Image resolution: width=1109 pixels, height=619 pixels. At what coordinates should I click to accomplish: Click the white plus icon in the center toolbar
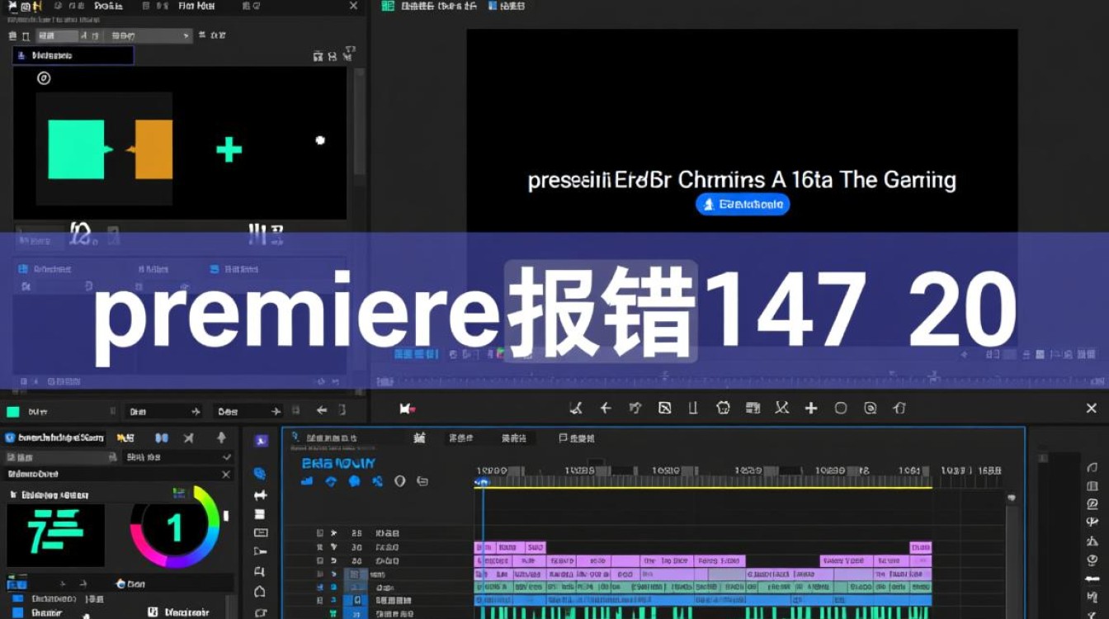tap(811, 408)
